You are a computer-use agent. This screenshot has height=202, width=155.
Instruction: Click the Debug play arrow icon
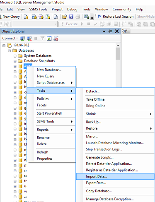[x=82, y=24]
